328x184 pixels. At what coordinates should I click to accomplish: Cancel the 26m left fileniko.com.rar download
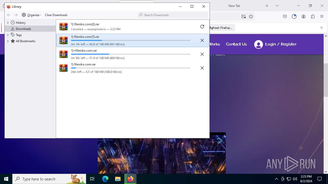(202, 68)
